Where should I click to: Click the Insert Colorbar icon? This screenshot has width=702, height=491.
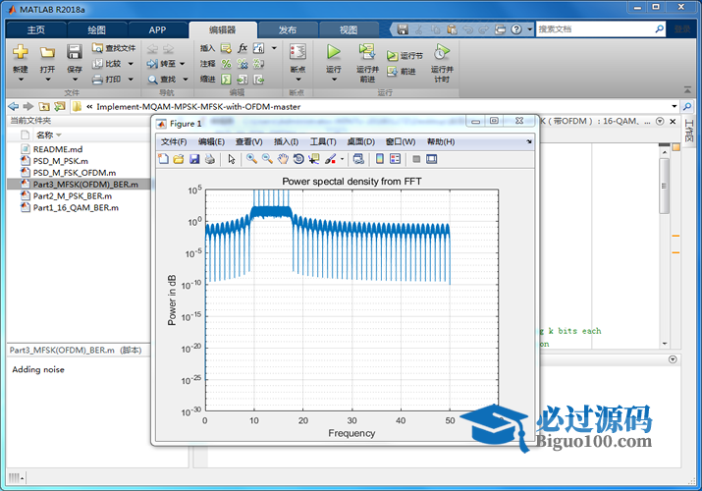click(380, 159)
